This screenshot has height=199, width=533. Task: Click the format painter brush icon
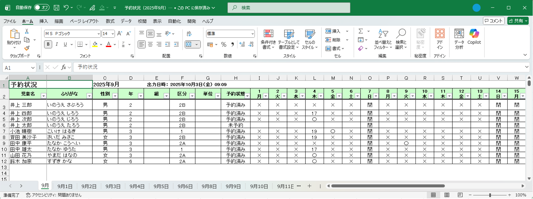tap(27, 48)
